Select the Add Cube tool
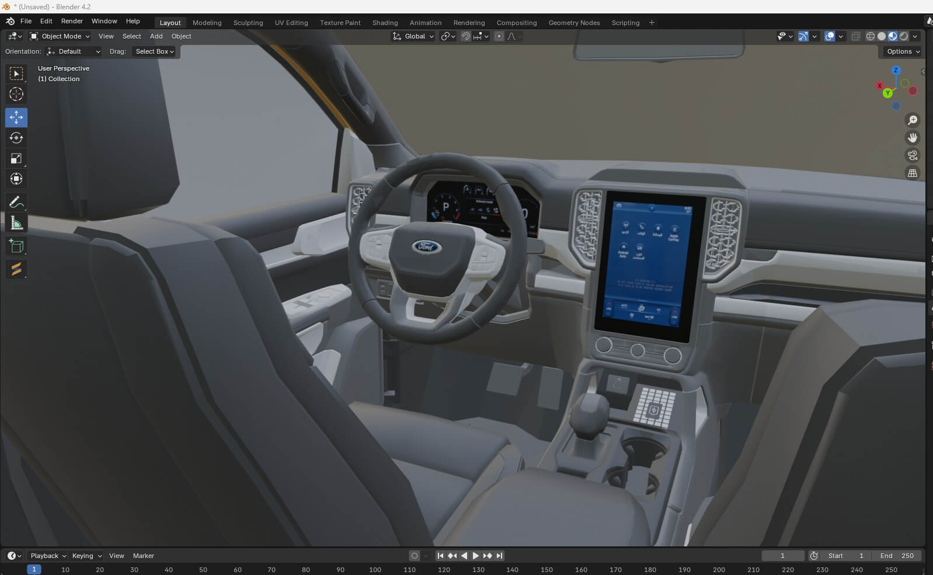The width and height of the screenshot is (933, 575). (x=16, y=246)
